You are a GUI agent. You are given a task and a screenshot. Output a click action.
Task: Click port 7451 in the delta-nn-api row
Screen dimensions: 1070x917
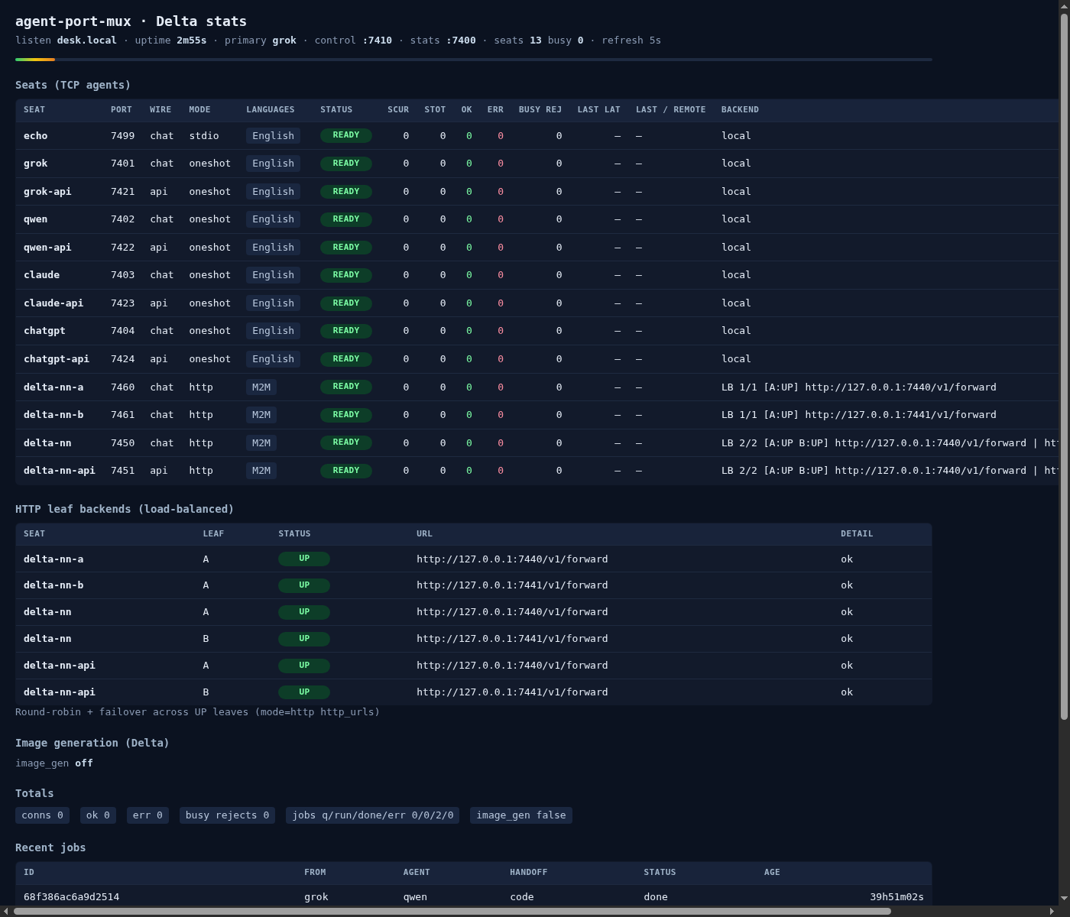(x=122, y=470)
